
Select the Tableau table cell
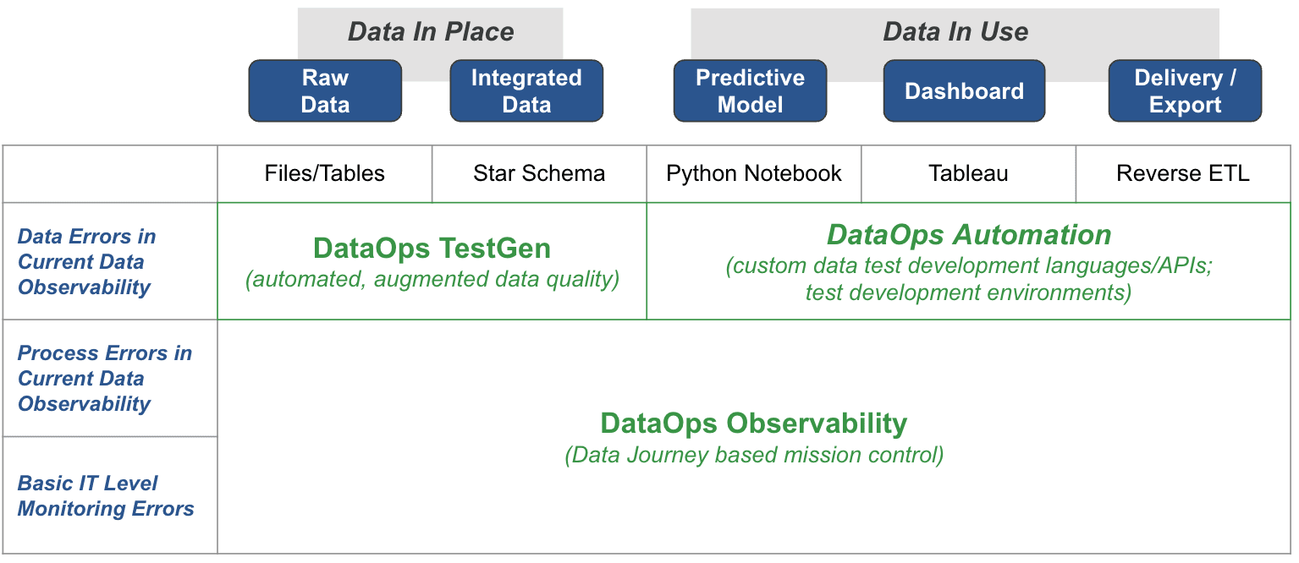[x=968, y=174]
